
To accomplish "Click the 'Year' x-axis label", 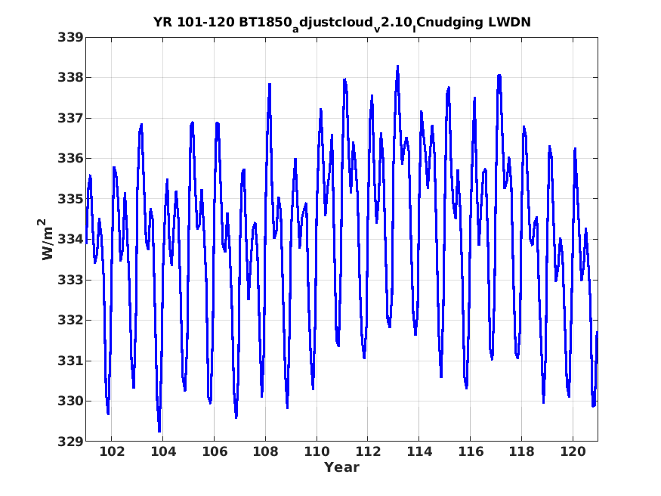I will tap(342, 467).
